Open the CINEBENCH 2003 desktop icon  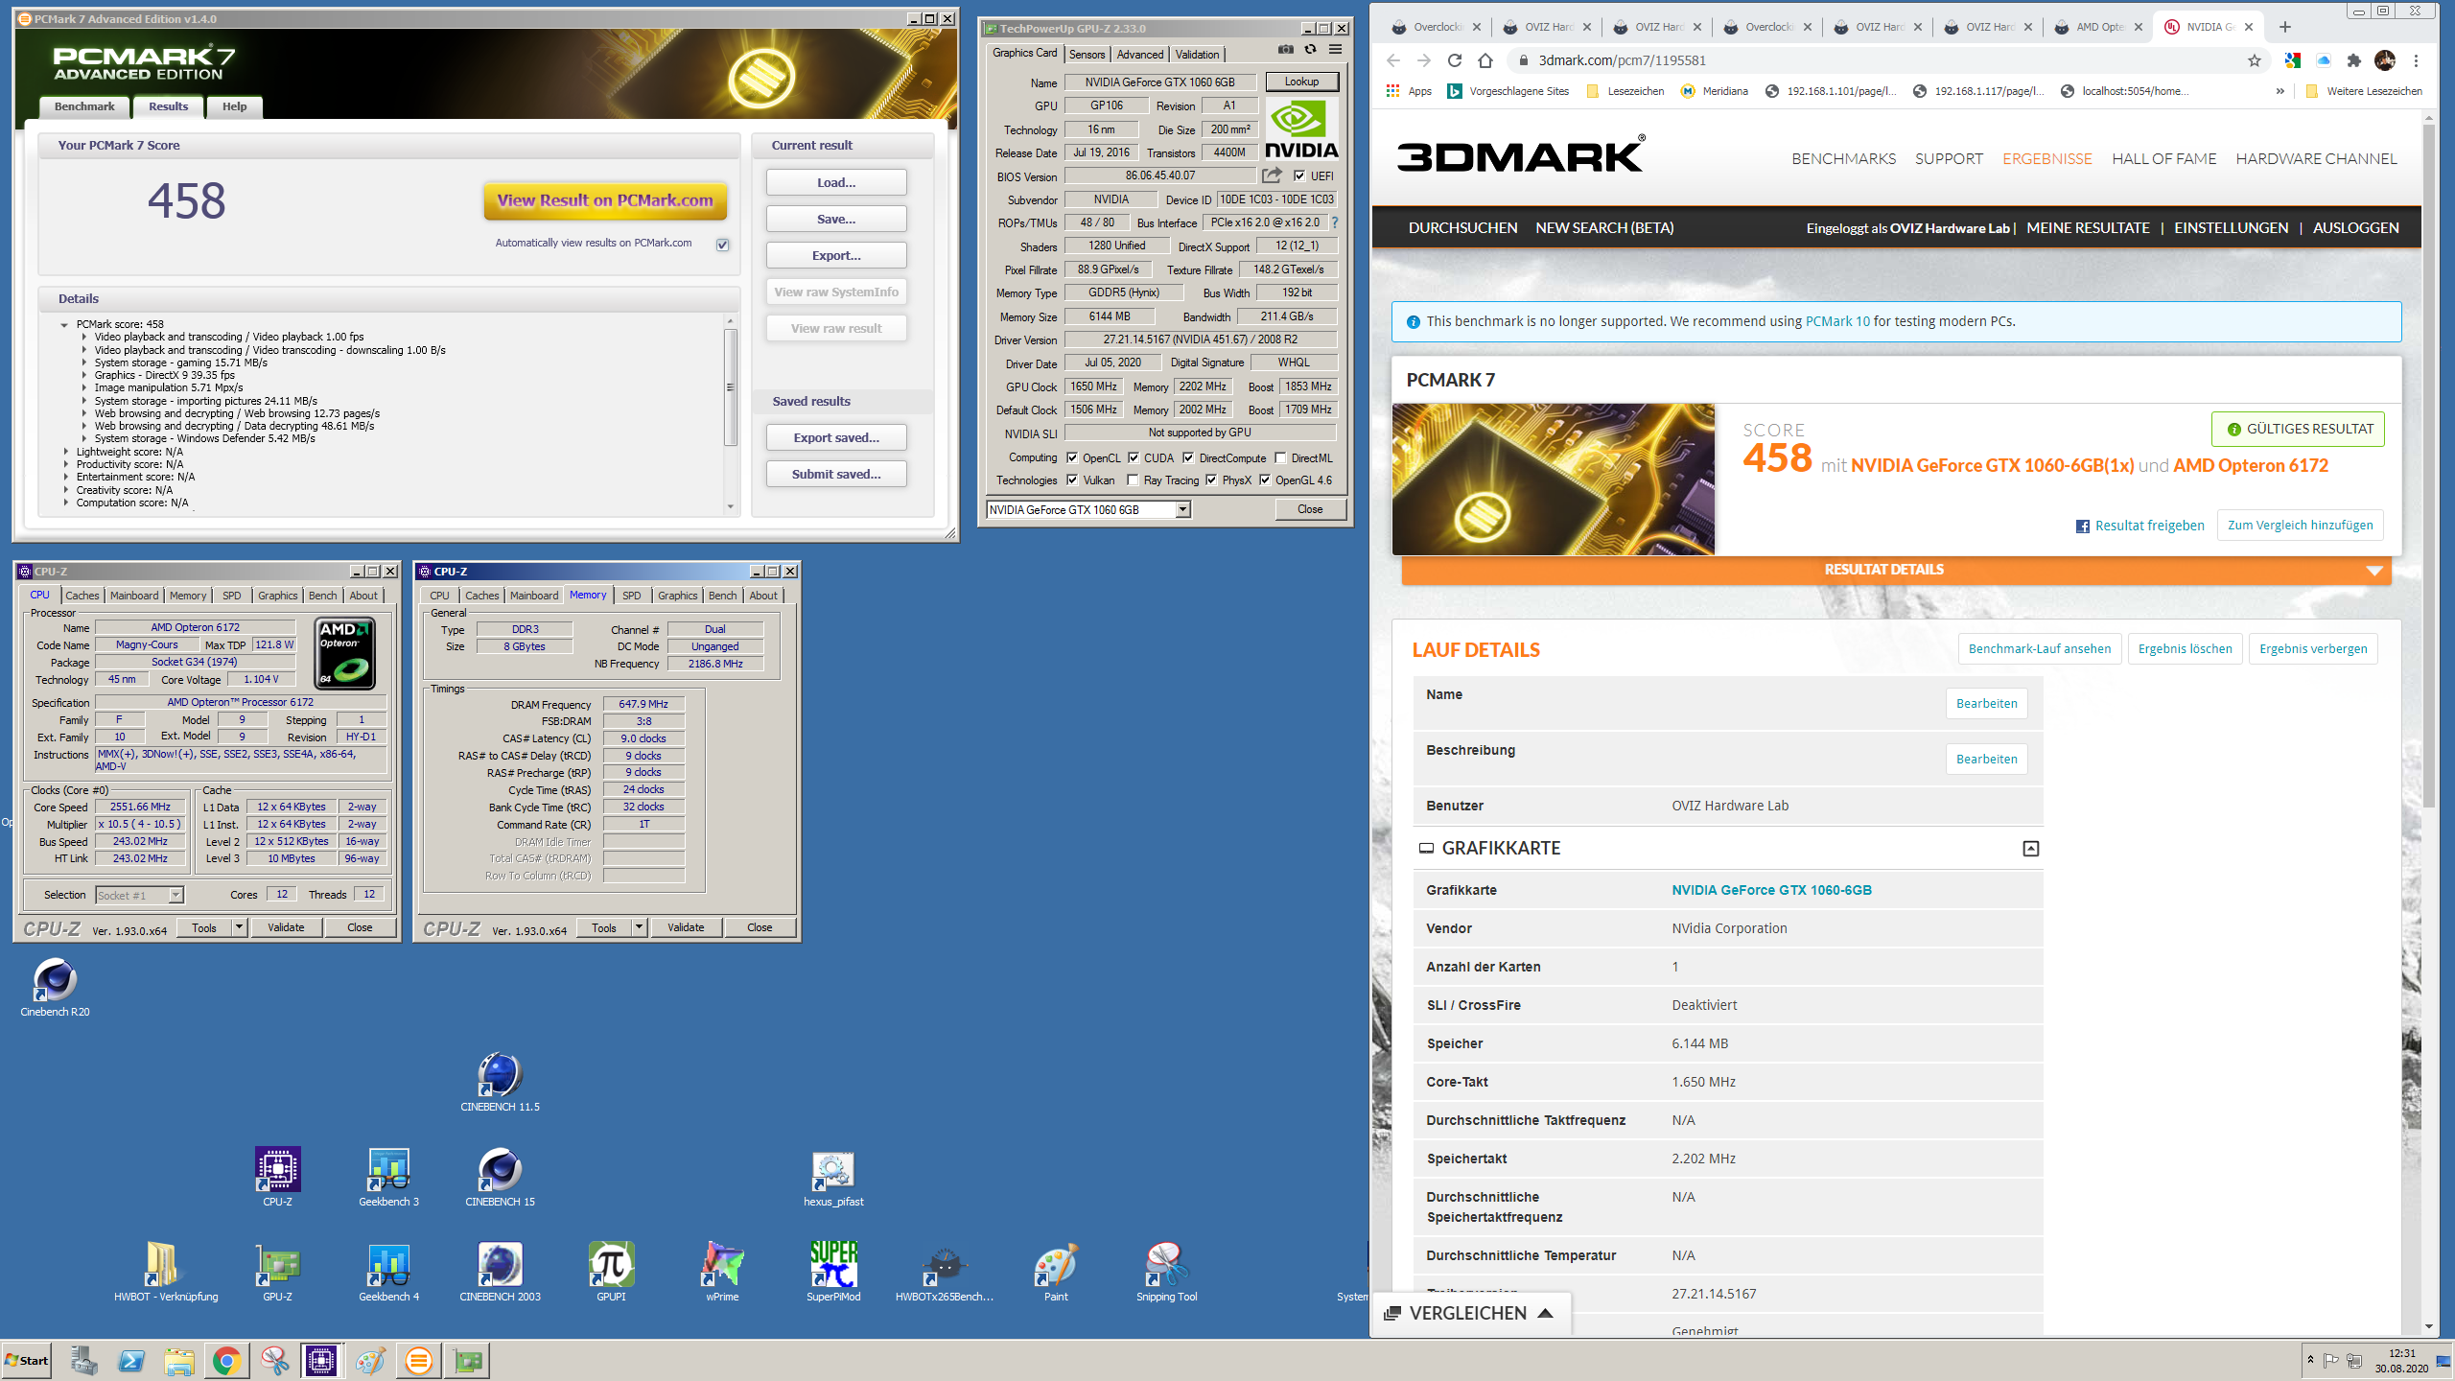[500, 1273]
